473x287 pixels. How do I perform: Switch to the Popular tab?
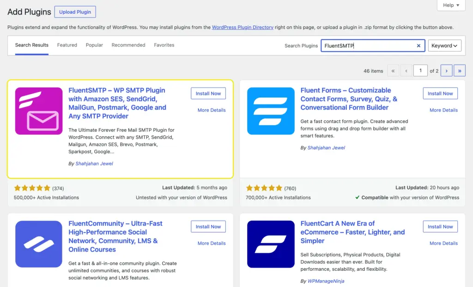pos(94,45)
